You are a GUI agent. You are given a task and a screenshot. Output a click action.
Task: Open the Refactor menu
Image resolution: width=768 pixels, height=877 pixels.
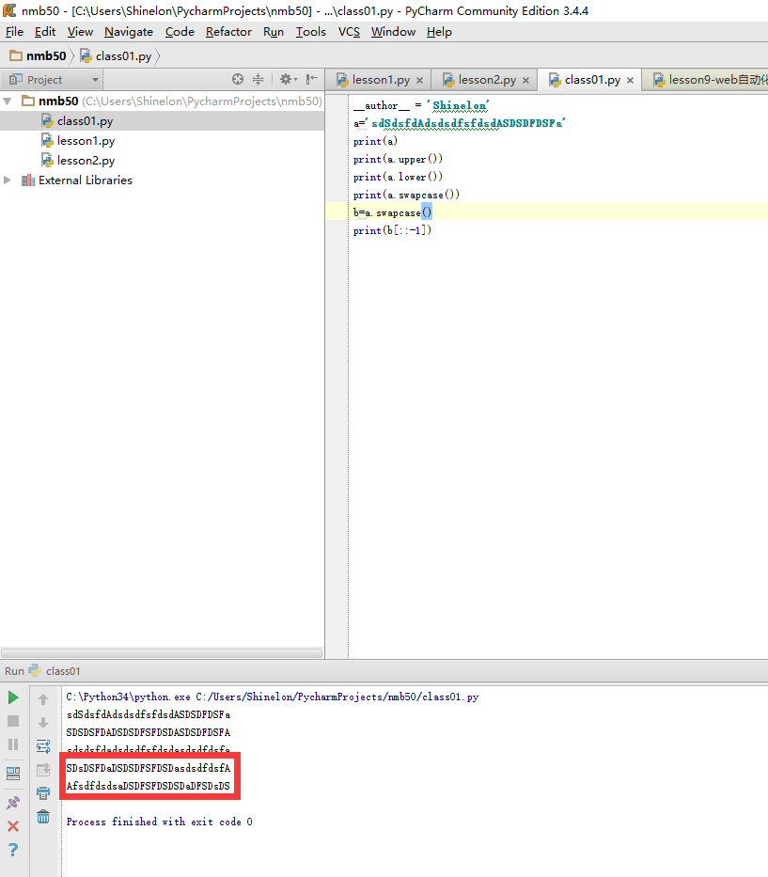228,32
